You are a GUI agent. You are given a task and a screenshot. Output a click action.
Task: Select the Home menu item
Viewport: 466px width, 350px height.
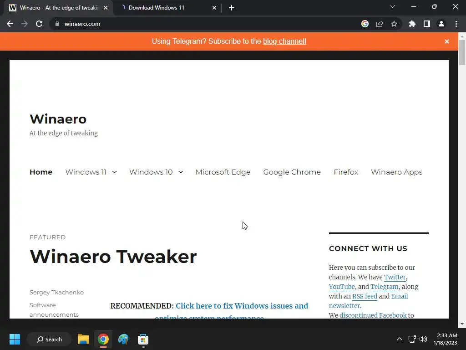tap(41, 172)
